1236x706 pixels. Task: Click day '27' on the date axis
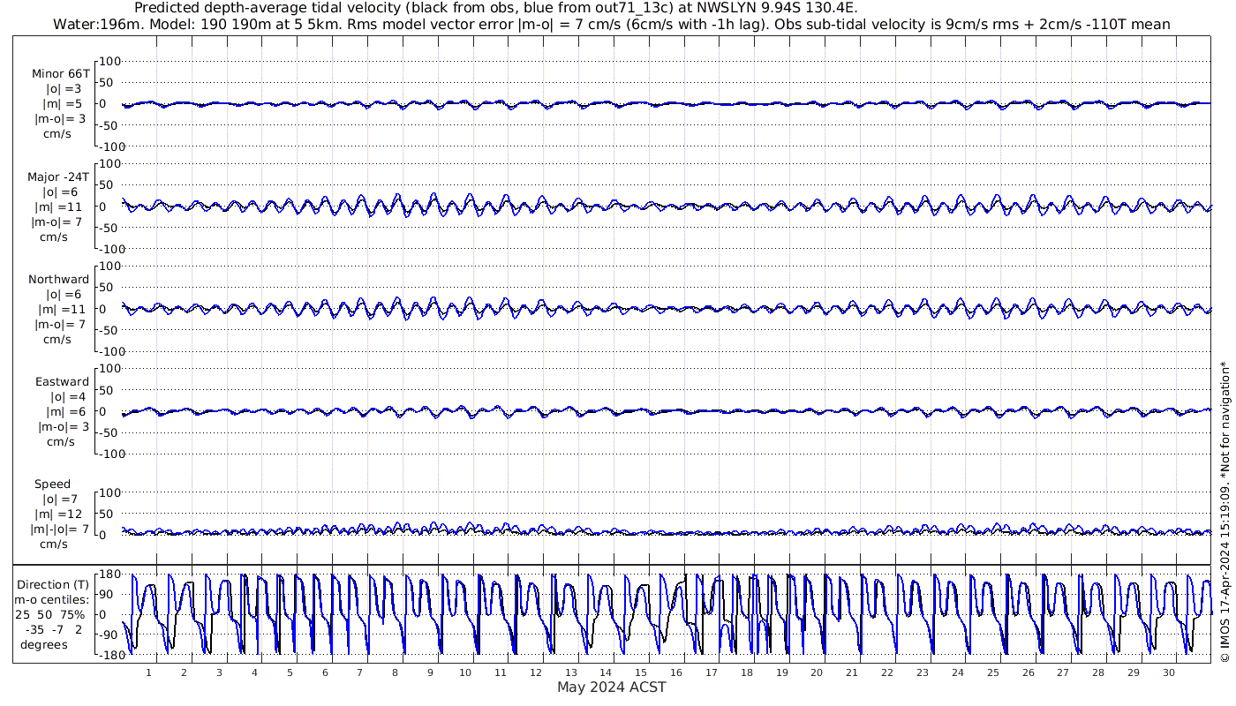(1063, 672)
